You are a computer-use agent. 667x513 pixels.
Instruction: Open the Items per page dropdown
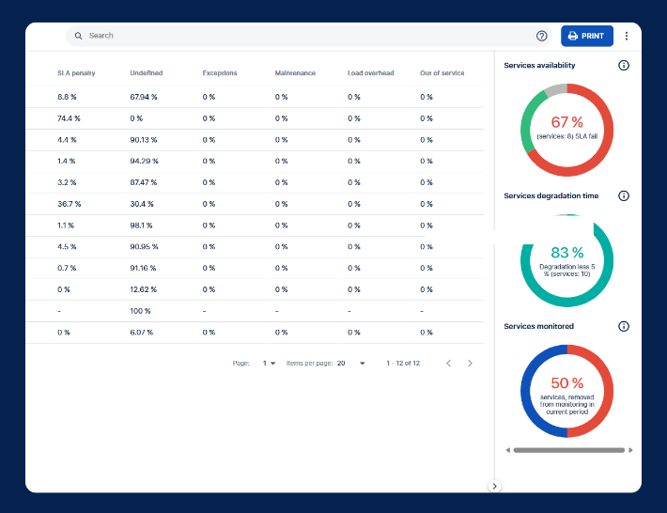351,363
